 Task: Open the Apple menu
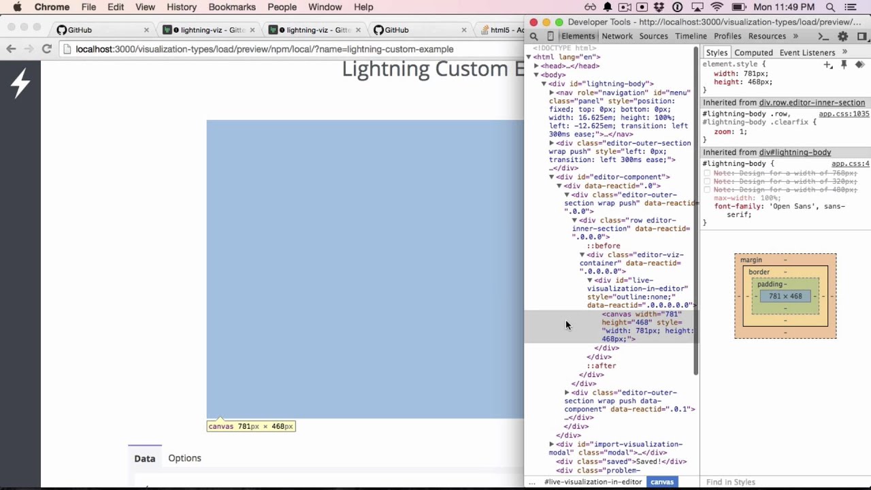click(x=17, y=7)
